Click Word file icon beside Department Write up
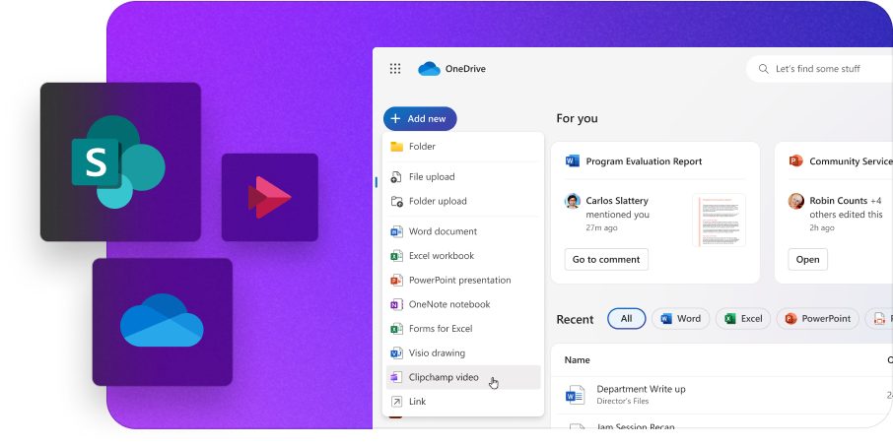This screenshot has width=893, height=446. click(x=576, y=395)
